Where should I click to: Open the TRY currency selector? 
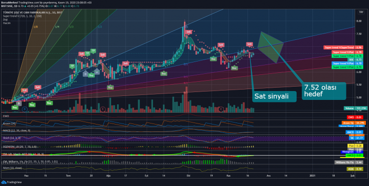tap(361, 12)
